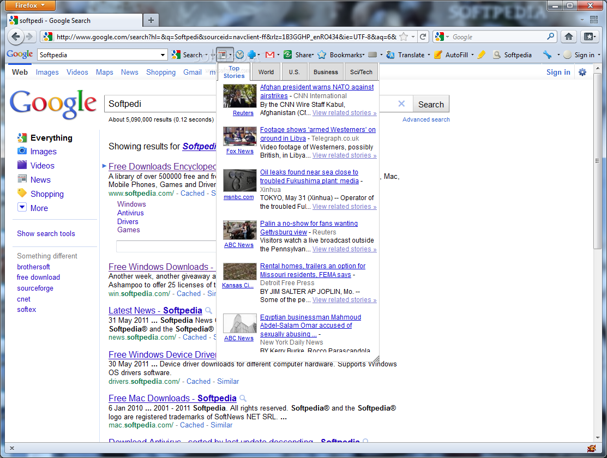This screenshot has height=458, width=607.
Task: Click Show search tools
Action: point(46,233)
